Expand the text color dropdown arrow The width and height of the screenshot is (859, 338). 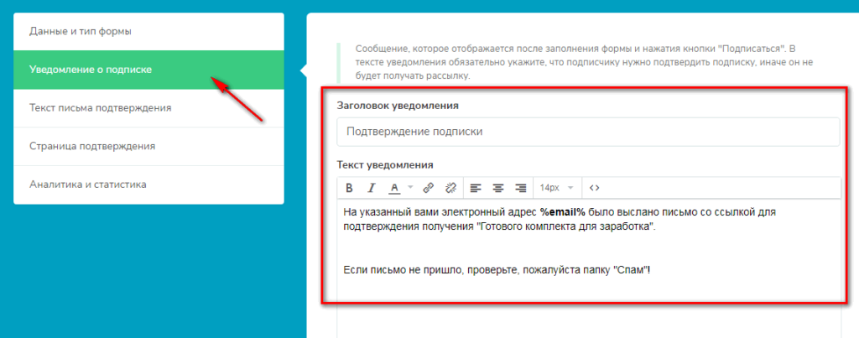tap(410, 188)
